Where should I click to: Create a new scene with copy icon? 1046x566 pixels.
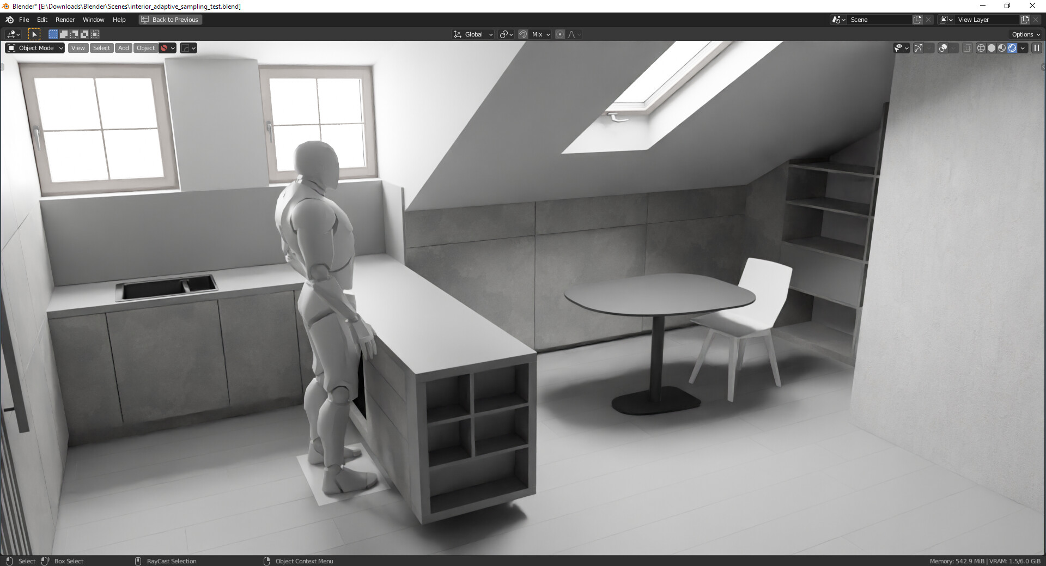tap(917, 20)
